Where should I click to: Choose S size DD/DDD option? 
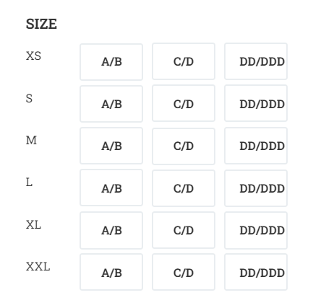click(x=256, y=103)
